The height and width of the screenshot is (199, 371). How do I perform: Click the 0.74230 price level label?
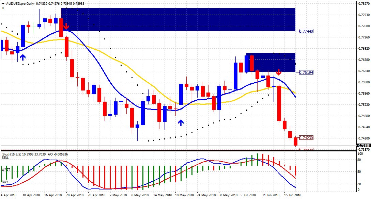click(306, 137)
